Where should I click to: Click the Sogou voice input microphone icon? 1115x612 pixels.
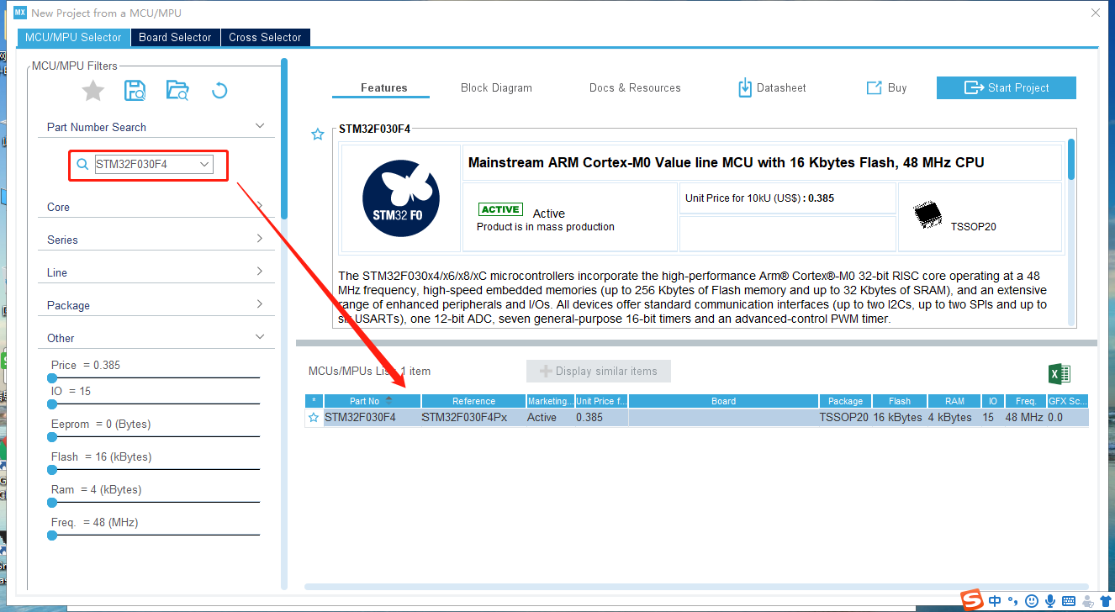tap(1050, 601)
